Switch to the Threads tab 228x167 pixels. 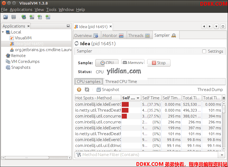pos(140,36)
